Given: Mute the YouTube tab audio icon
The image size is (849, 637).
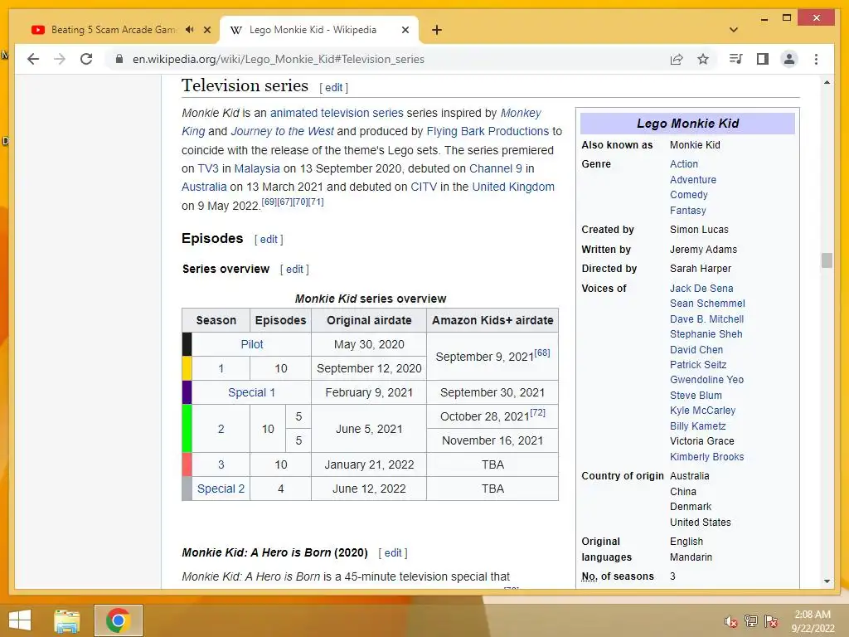Looking at the screenshot, I should pos(190,30).
